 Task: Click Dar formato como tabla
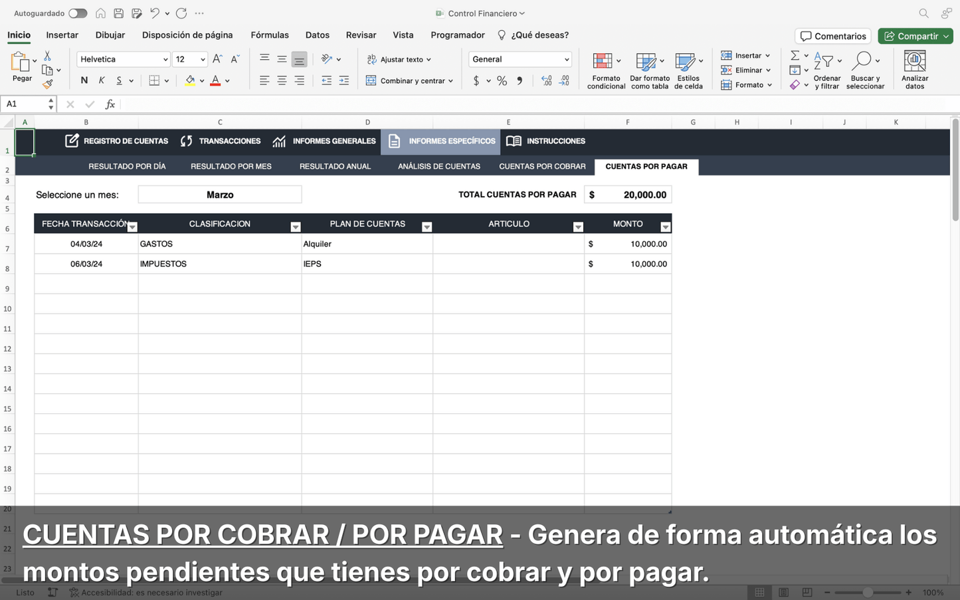coord(649,69)
